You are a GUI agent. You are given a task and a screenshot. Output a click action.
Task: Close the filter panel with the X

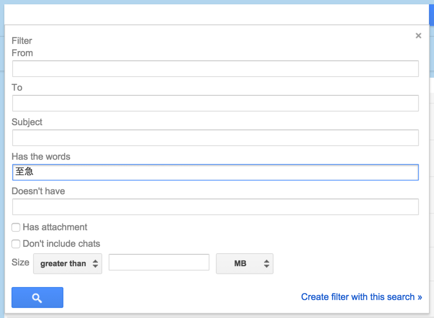click(418, 36)
